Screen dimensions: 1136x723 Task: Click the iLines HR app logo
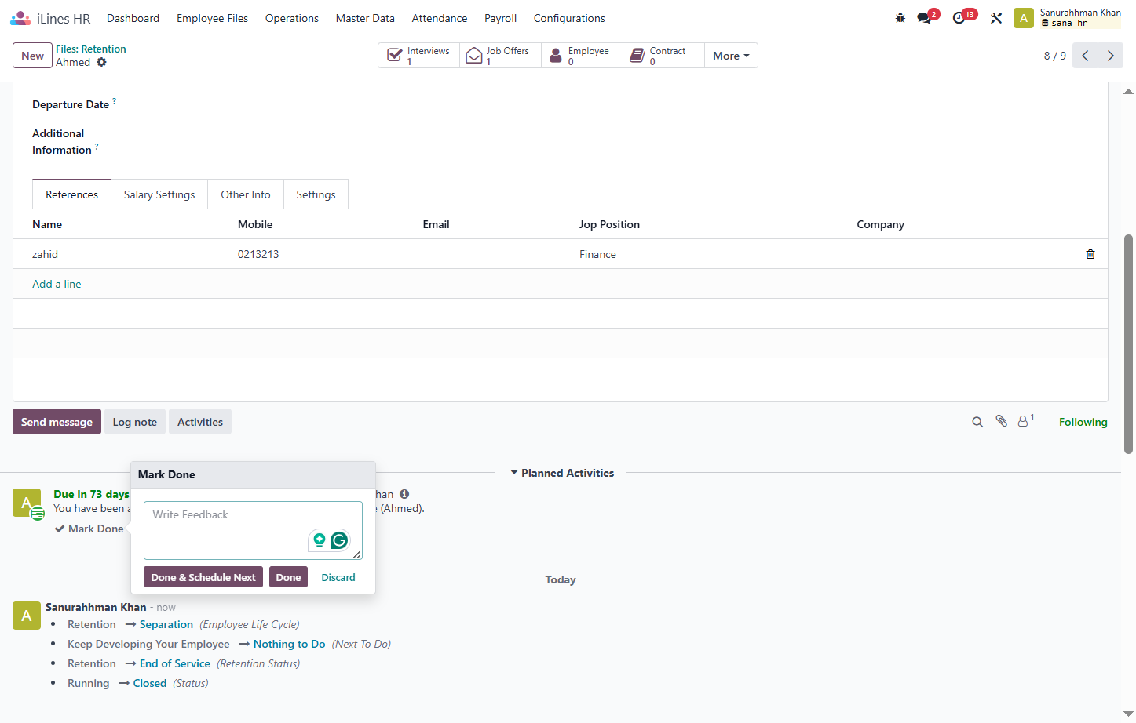pos(20,18)
